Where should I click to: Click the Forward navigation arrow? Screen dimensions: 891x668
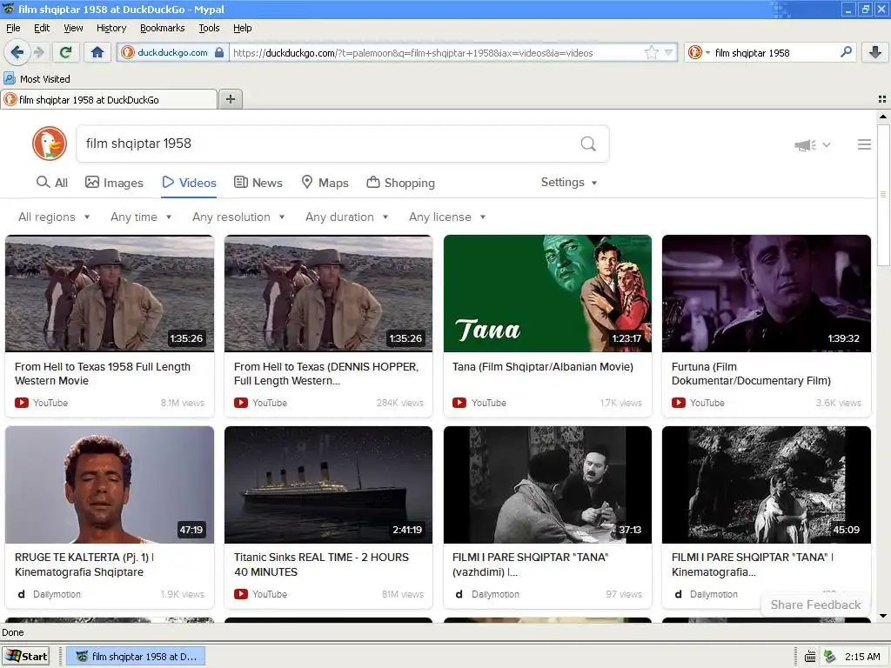pyautogui.click(x=38, y=53)
